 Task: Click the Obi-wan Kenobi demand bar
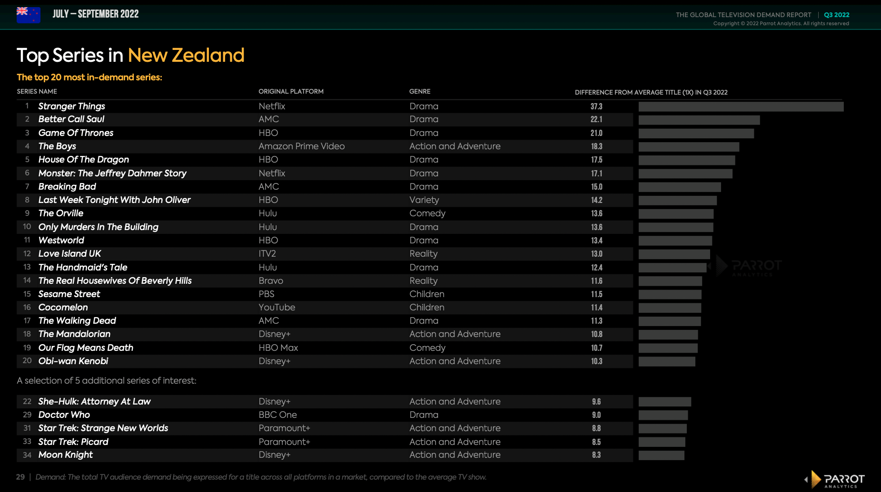tap(666, 361)
